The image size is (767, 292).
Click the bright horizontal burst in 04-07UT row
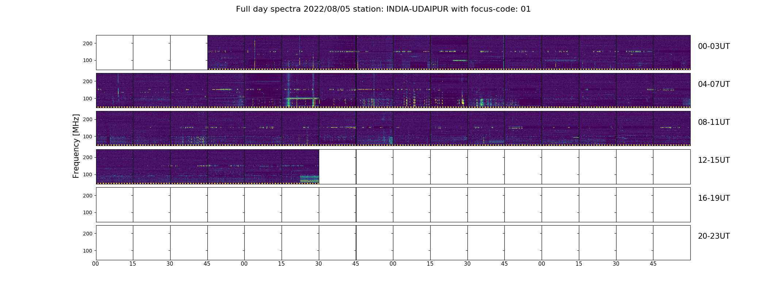point(302,99)
